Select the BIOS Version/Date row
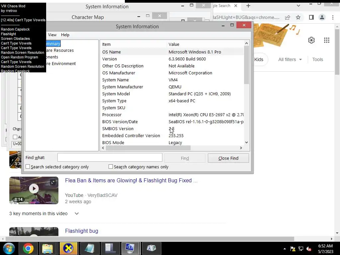 [172, 122]
